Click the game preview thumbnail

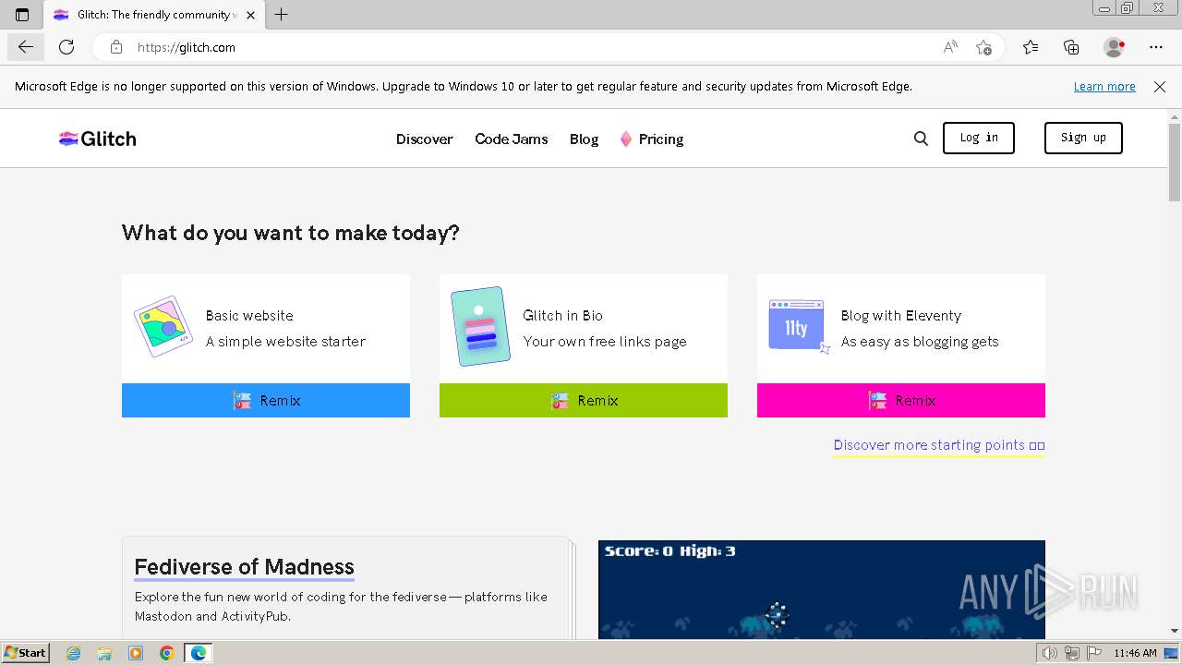click(x=822, y=589)
